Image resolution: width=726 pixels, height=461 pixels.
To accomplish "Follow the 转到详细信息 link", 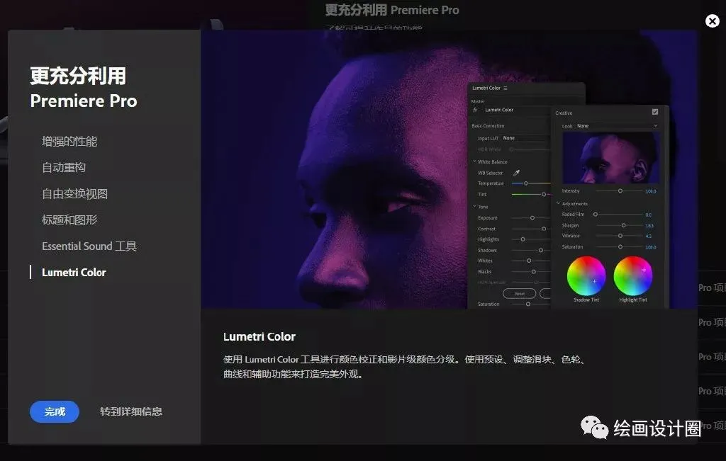I will pos(131,411).
